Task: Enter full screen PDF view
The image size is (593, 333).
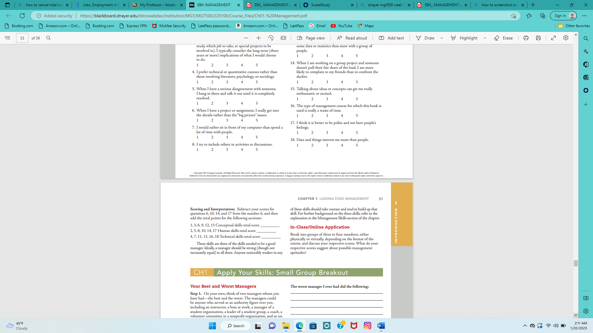Action: click(553, 38)
